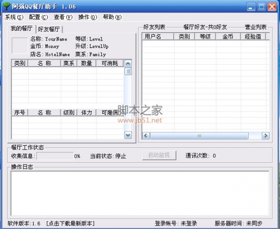Viewport: 280px width, 229px height.
Task: Maximize the 阿强QQ餐厅助手 window
Action: [262, 7]
